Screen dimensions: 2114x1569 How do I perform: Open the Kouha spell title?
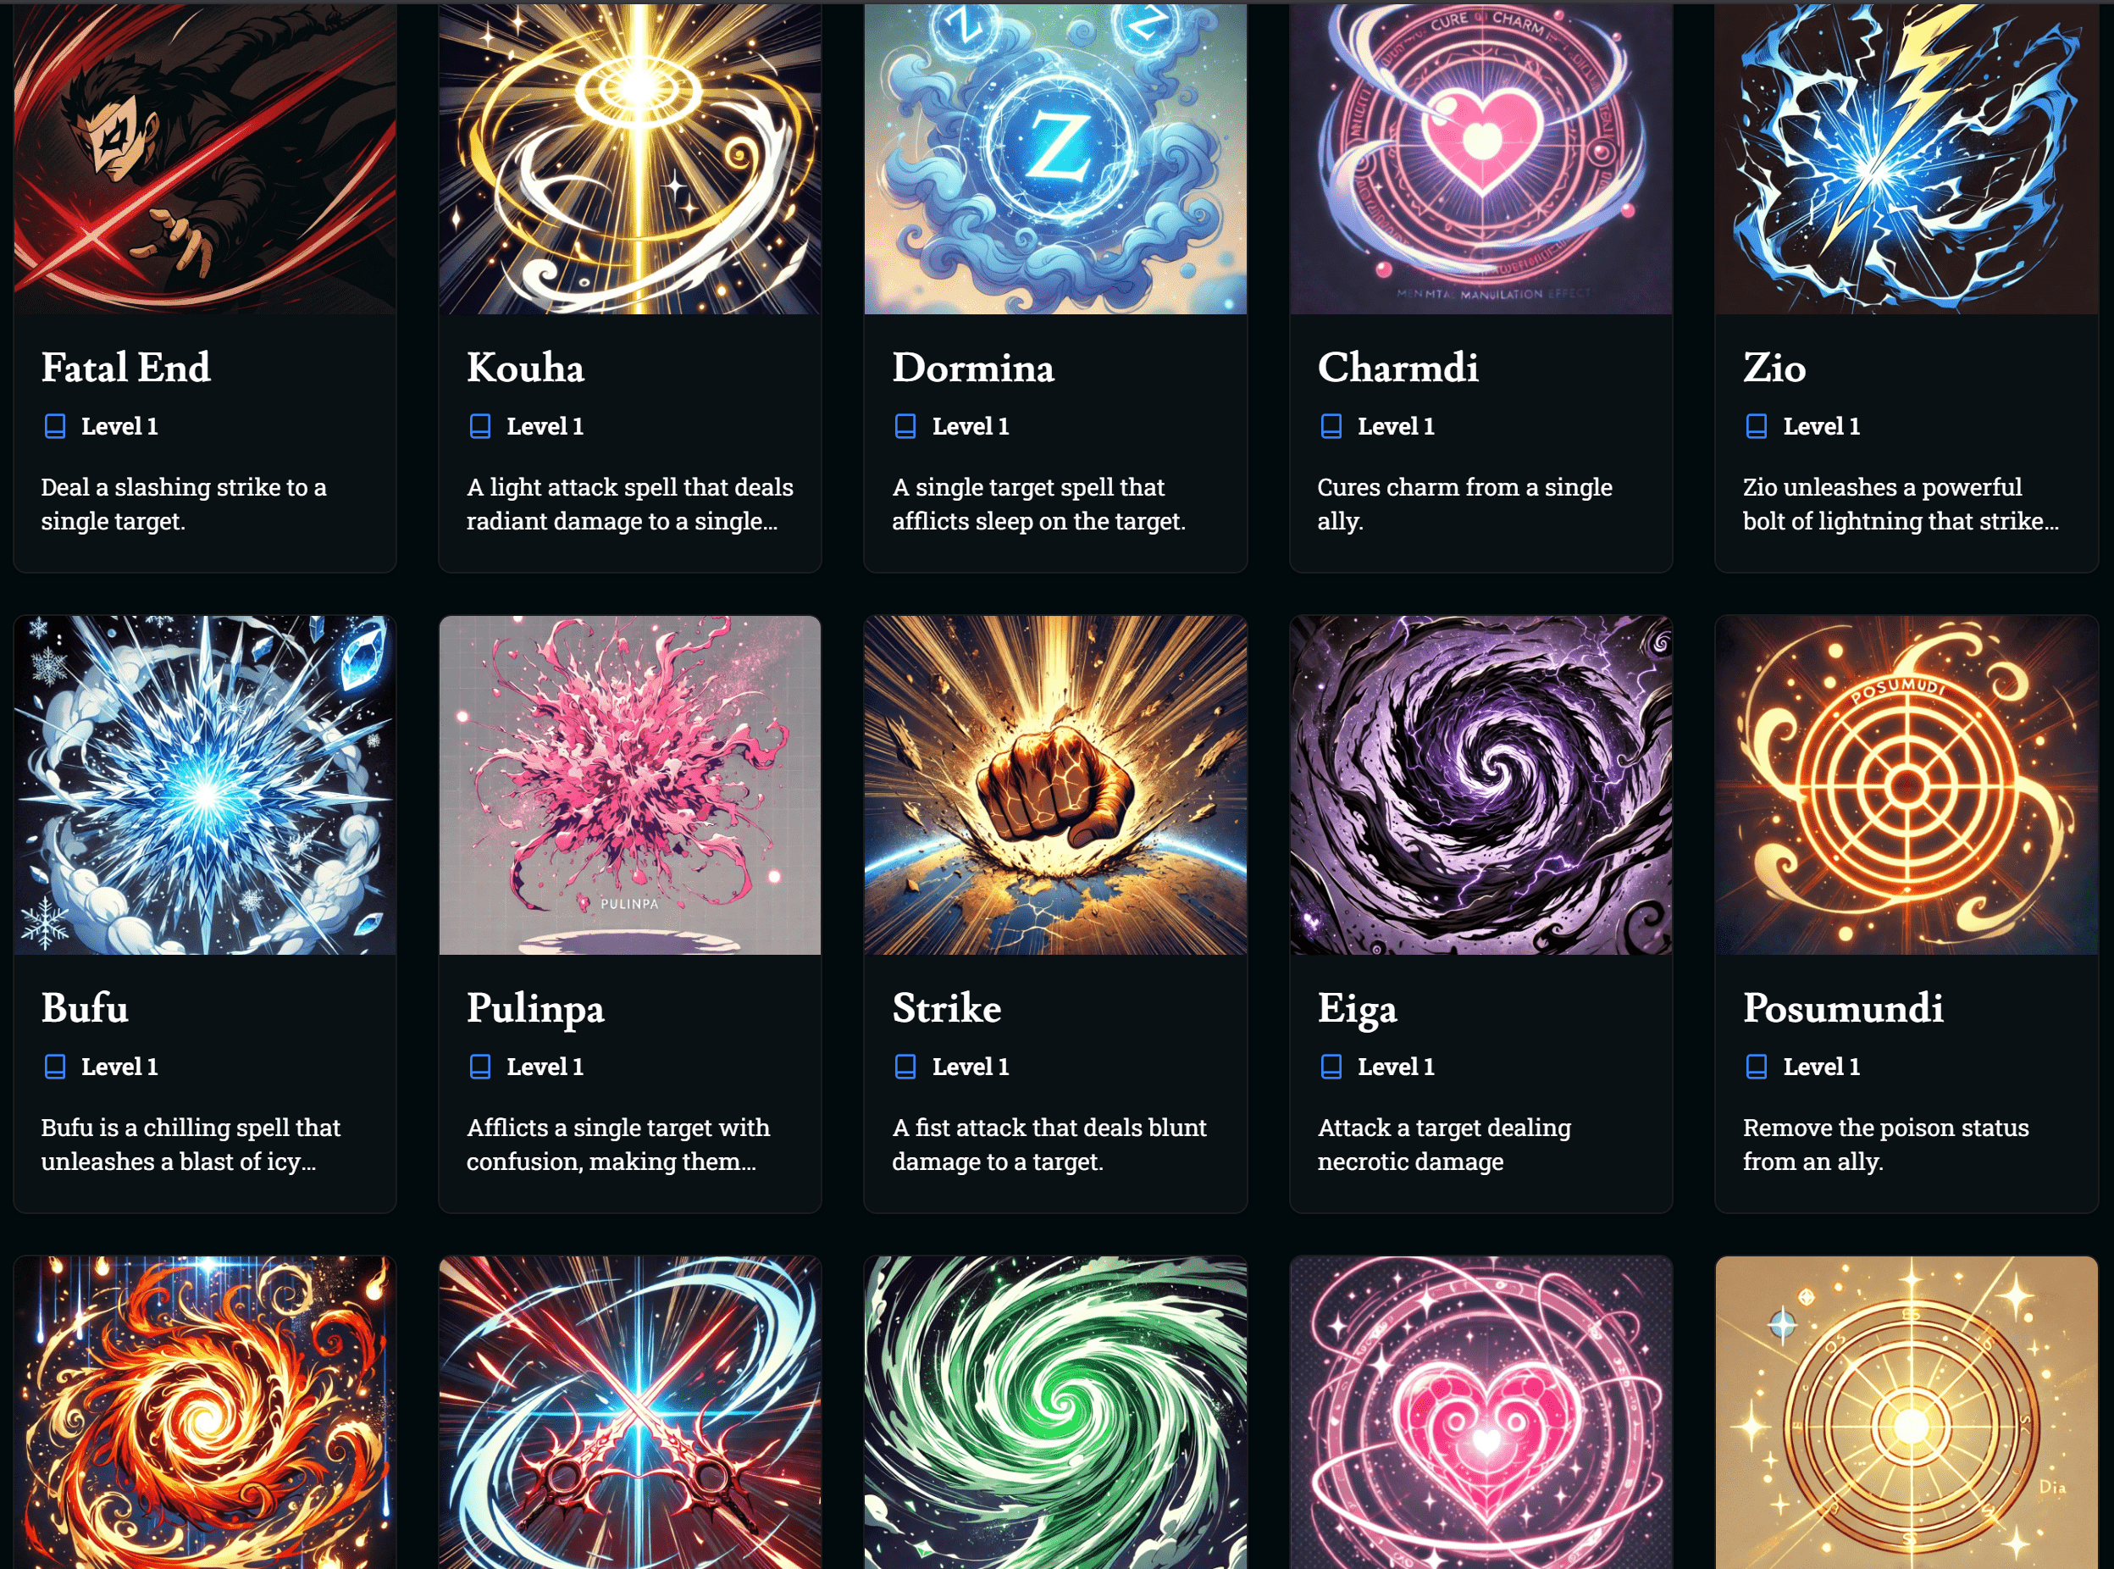(525, 369)
